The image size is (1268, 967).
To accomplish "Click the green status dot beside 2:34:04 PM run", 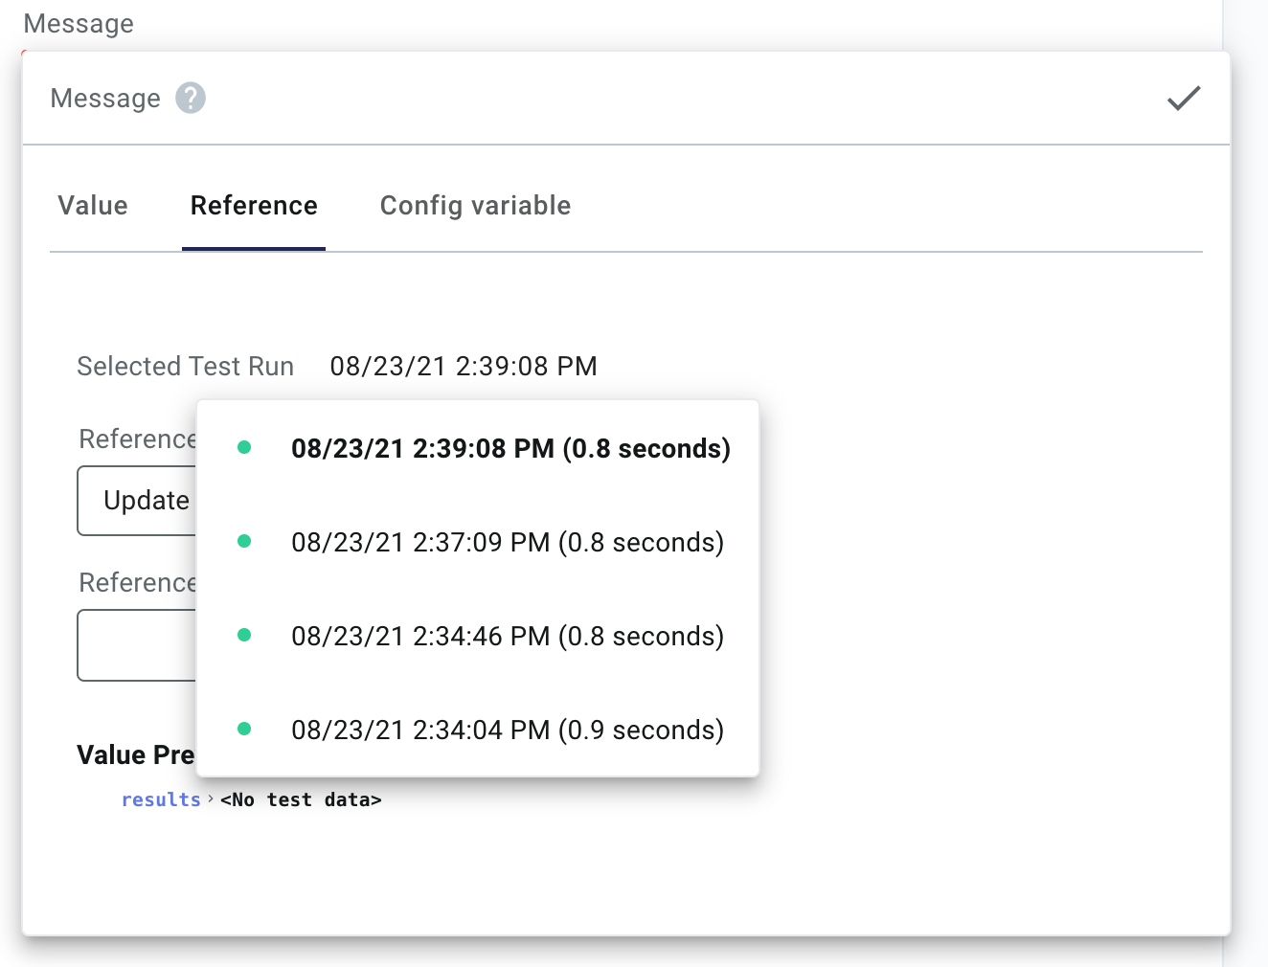I will pyautogui.click(x=245, y=728).
